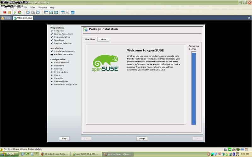
Task: Click 'Network' configuration step
Action: point(58,69)
